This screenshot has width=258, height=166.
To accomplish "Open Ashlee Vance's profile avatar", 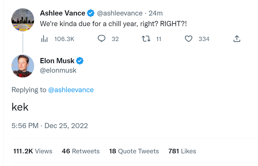I will 23,20.
